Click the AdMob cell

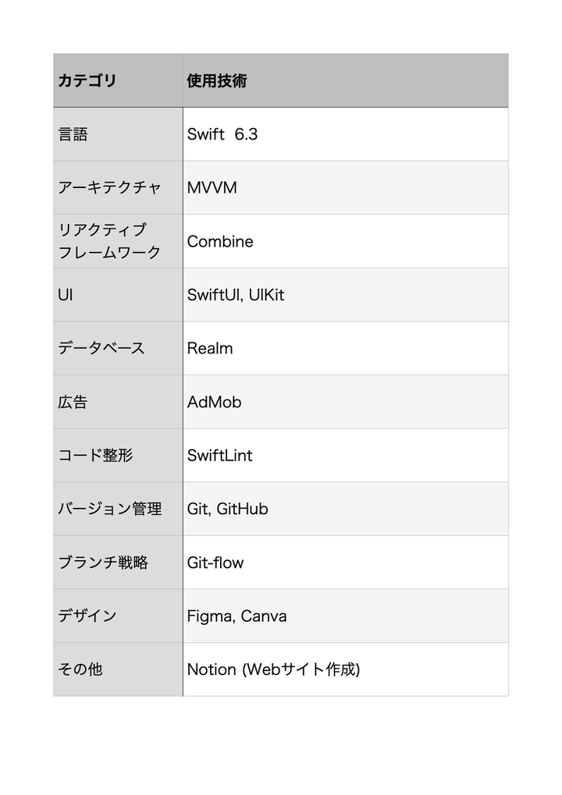click(x=345, y=402)
